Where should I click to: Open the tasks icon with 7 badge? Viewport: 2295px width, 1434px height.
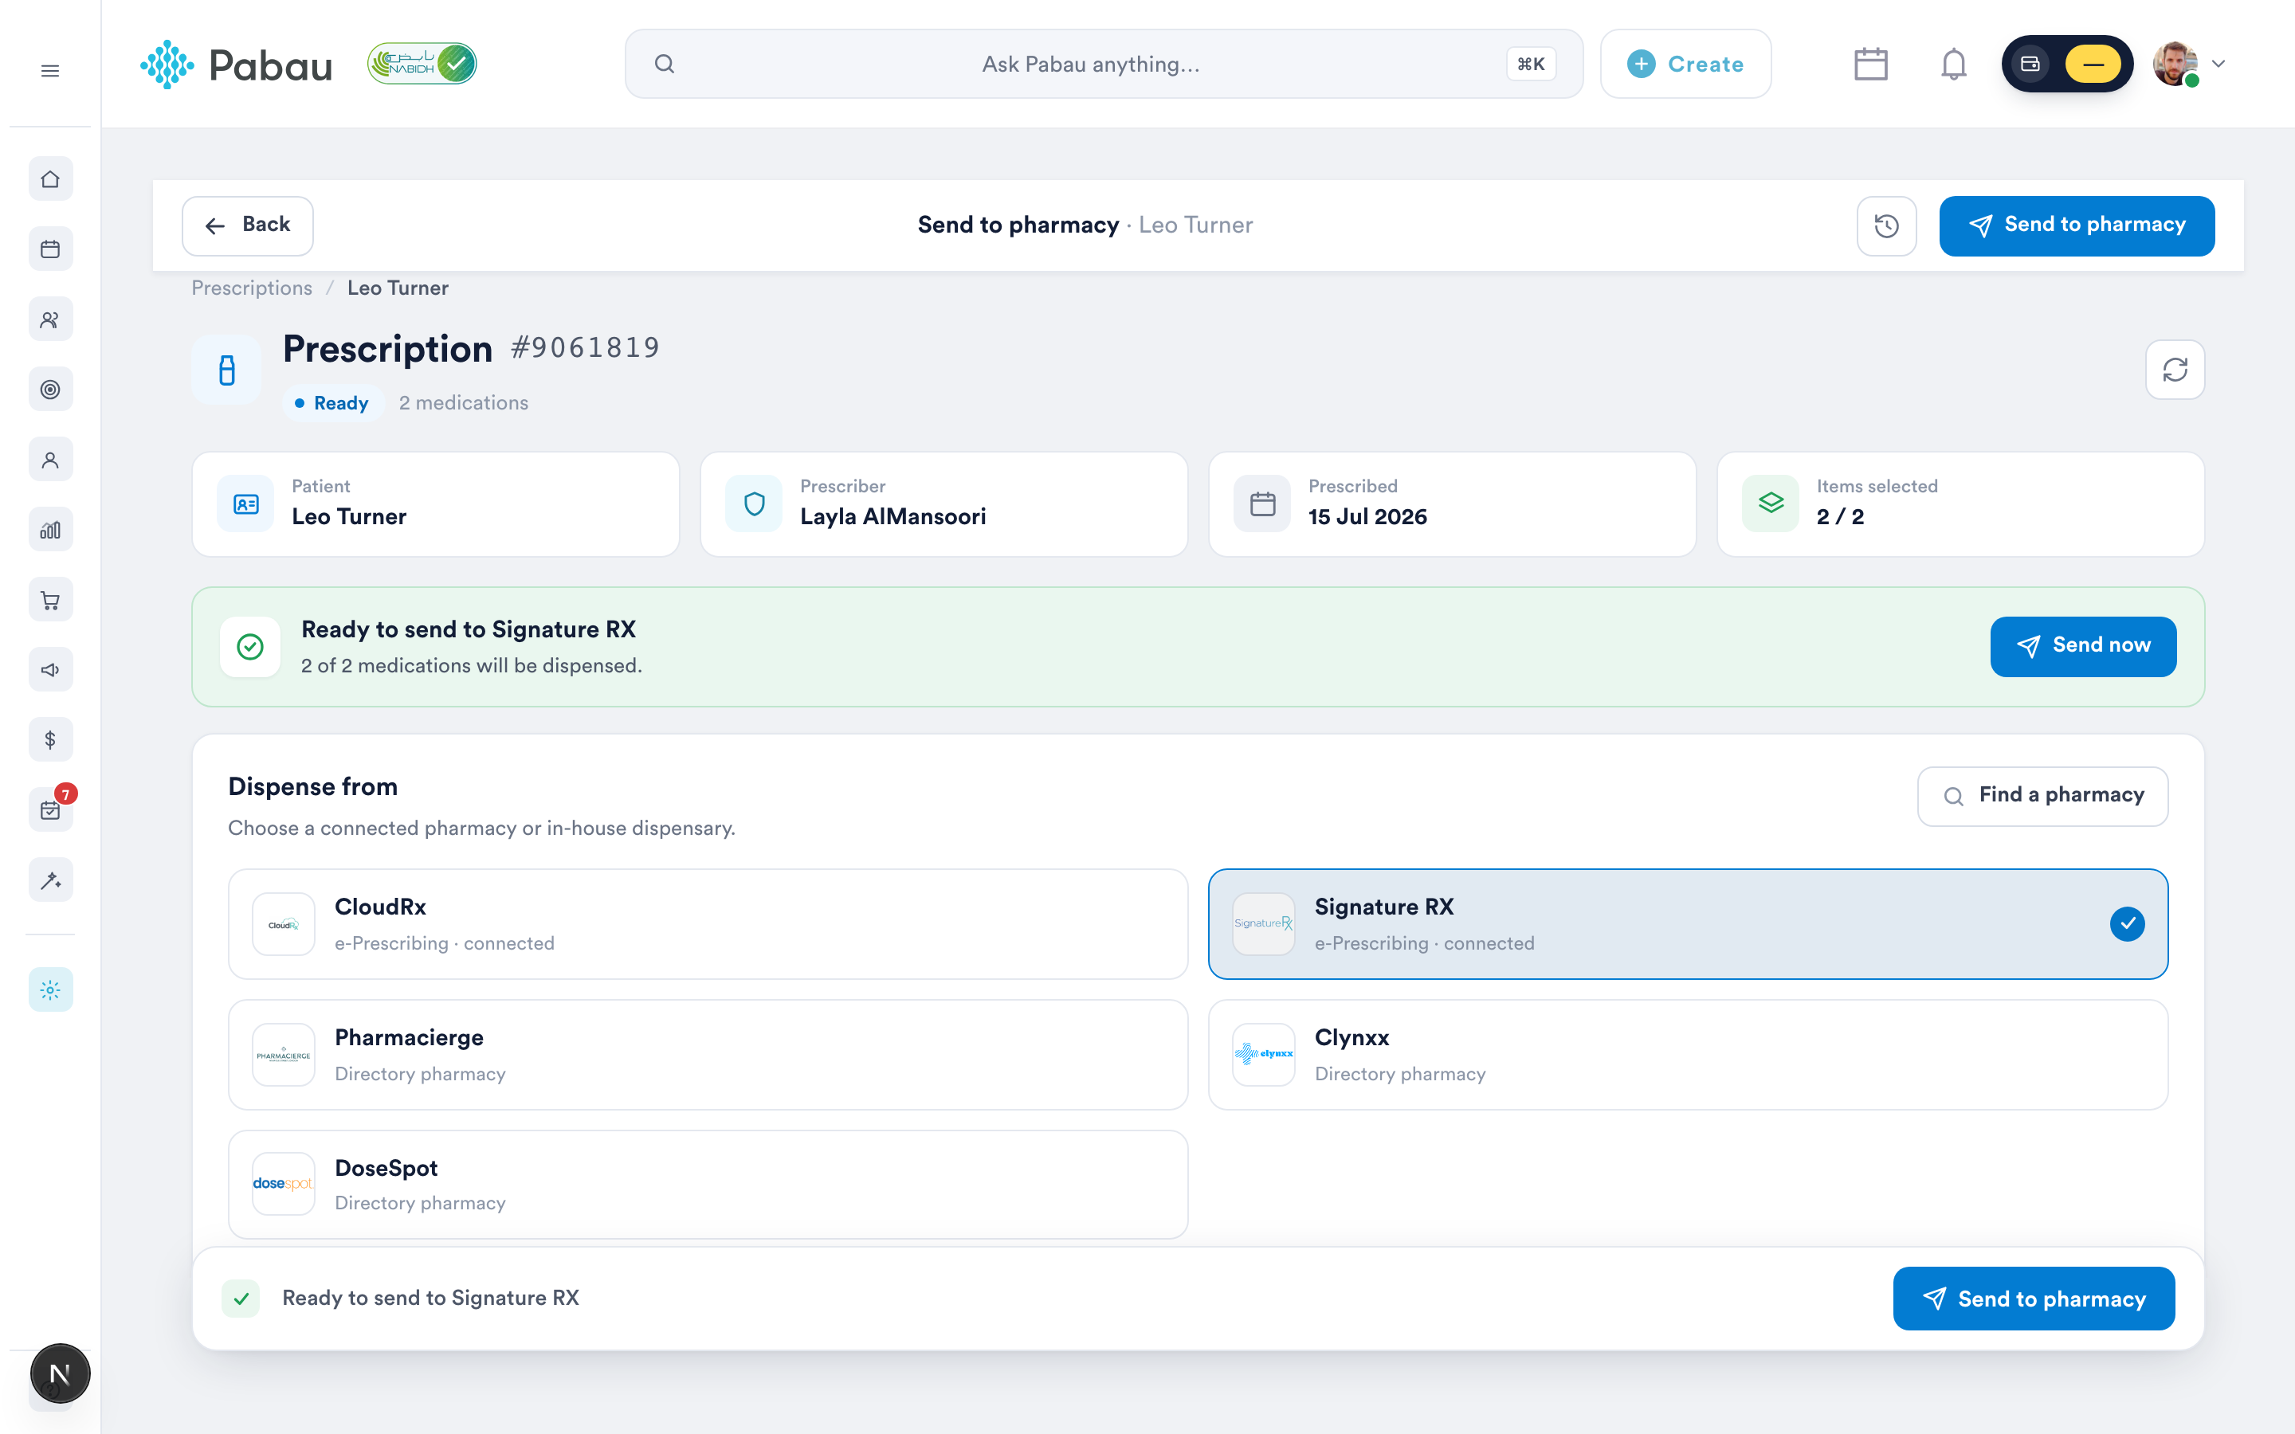coord(50,810)
